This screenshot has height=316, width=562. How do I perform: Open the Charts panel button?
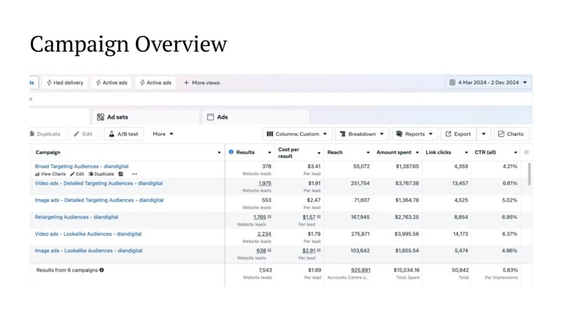pyautogui.click(x=511, y=134)
